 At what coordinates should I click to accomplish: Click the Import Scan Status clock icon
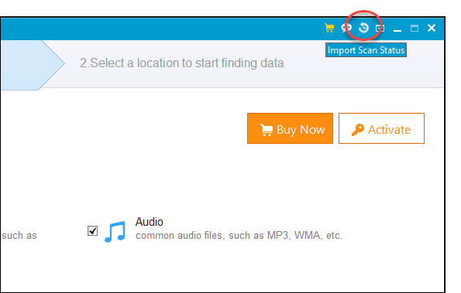point(363,28)
